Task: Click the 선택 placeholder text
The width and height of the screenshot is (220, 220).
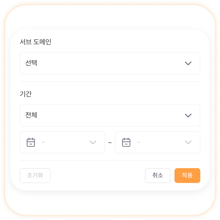Action: 31,63
